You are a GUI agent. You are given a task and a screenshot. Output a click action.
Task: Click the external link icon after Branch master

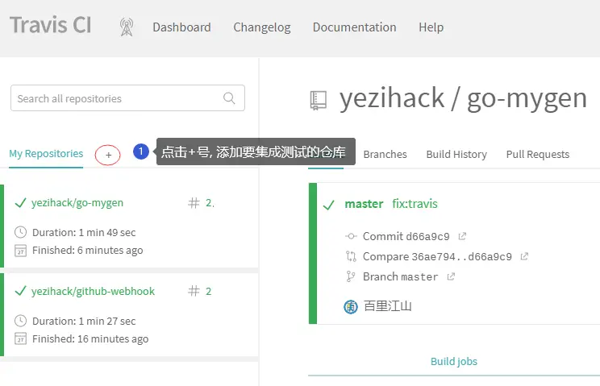[x=451, y=276]
